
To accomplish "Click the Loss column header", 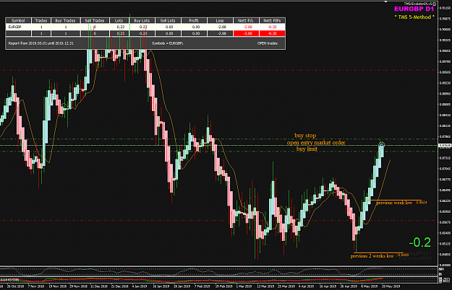I will 220,20.
